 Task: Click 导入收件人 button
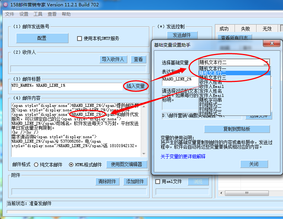[x=113, y=59]
